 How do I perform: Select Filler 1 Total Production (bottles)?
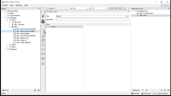(x=26, y=36)
